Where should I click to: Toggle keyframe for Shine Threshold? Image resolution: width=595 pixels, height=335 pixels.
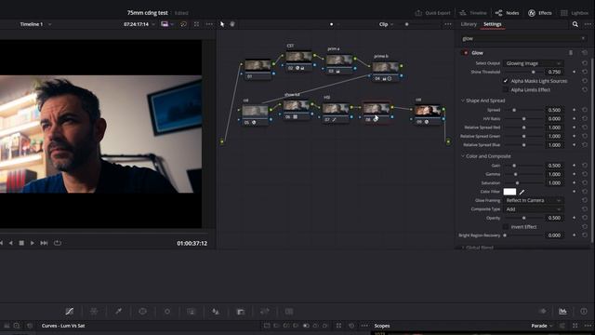coord(575,72)
